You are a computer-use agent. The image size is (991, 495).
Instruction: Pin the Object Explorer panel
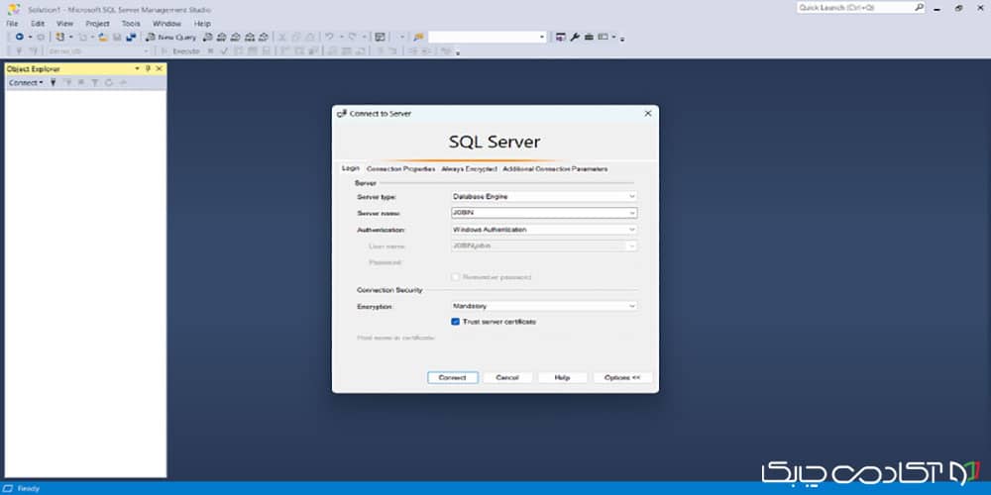[148, 68]
